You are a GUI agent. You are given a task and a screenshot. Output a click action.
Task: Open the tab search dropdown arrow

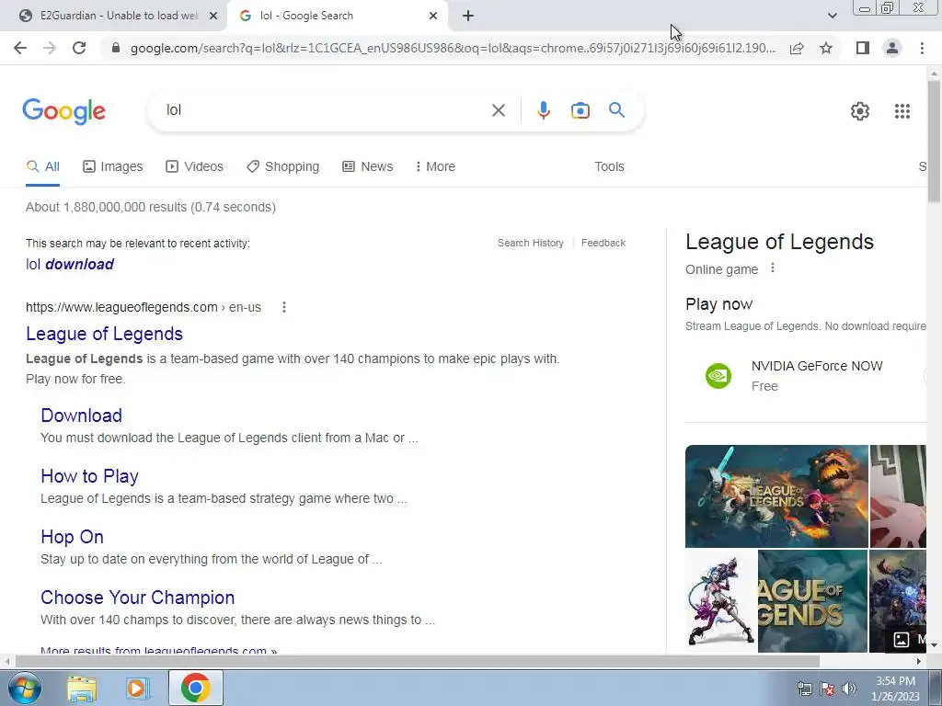point(832,16)
